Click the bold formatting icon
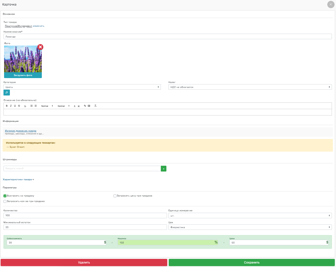This screenshot has width=336, height=267. pyautogui.click(x=7, y=106)
